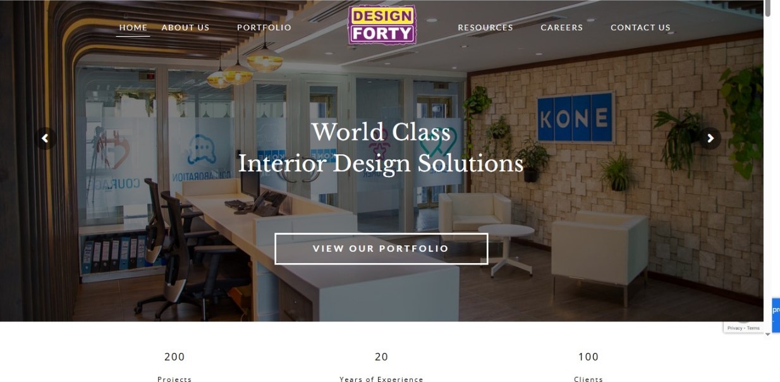Go to the About Us page

point(185,27)
